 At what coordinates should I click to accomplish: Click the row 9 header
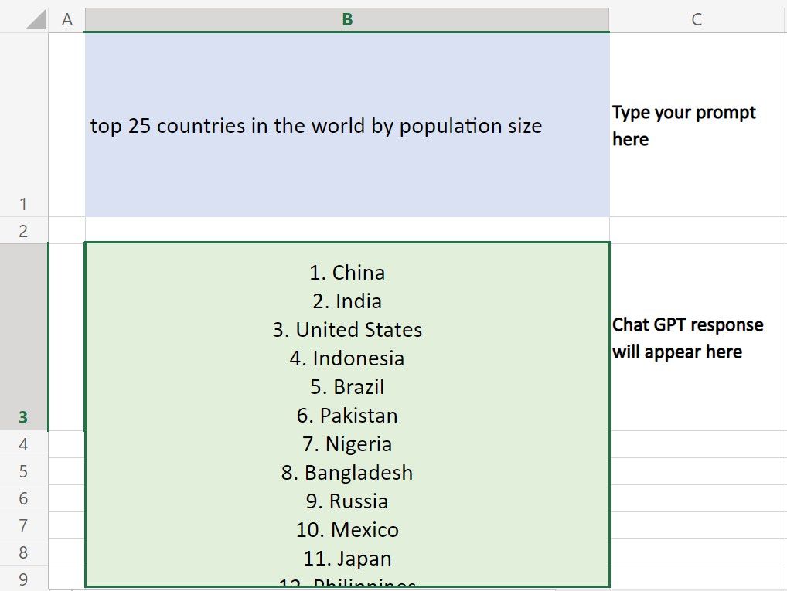tap(24, 578)
